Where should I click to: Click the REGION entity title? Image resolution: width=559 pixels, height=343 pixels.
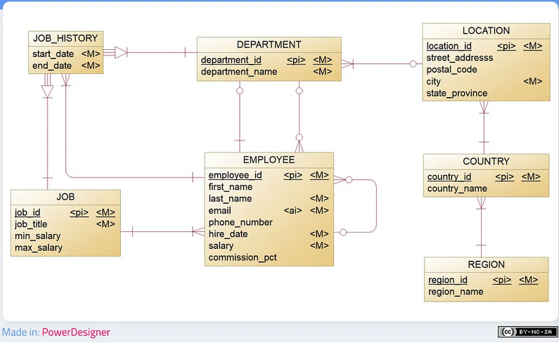(486, 265)
